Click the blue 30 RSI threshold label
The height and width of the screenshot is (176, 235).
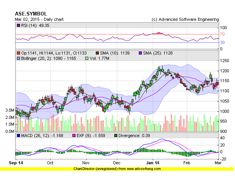click(x=223, y=43)
